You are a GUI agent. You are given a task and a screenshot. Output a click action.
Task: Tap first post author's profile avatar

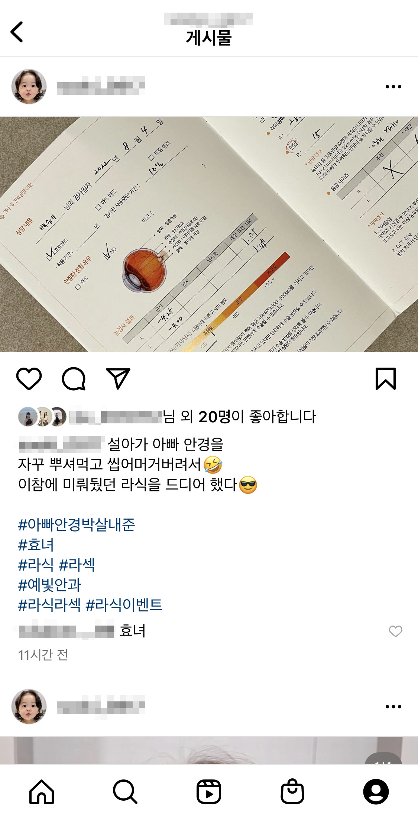pos(29,86)
